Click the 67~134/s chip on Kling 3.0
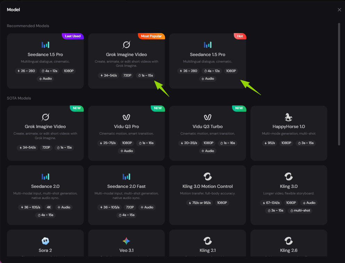345x263 pixels. pyautogui.click(x=271, y=203)
